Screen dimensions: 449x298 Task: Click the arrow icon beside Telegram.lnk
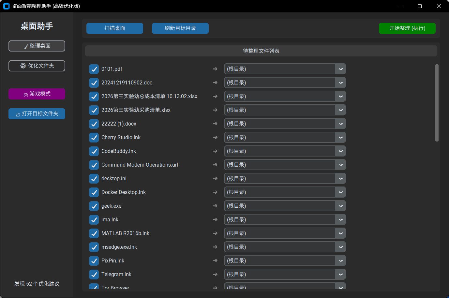[x=215, y=274]
